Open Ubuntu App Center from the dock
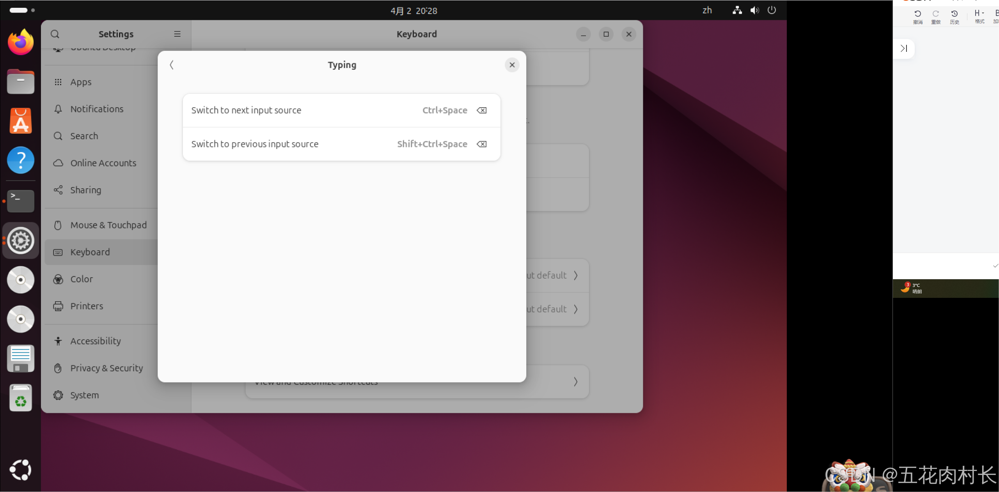The height and width of the screenshot is (492, 999). point(21,121)
